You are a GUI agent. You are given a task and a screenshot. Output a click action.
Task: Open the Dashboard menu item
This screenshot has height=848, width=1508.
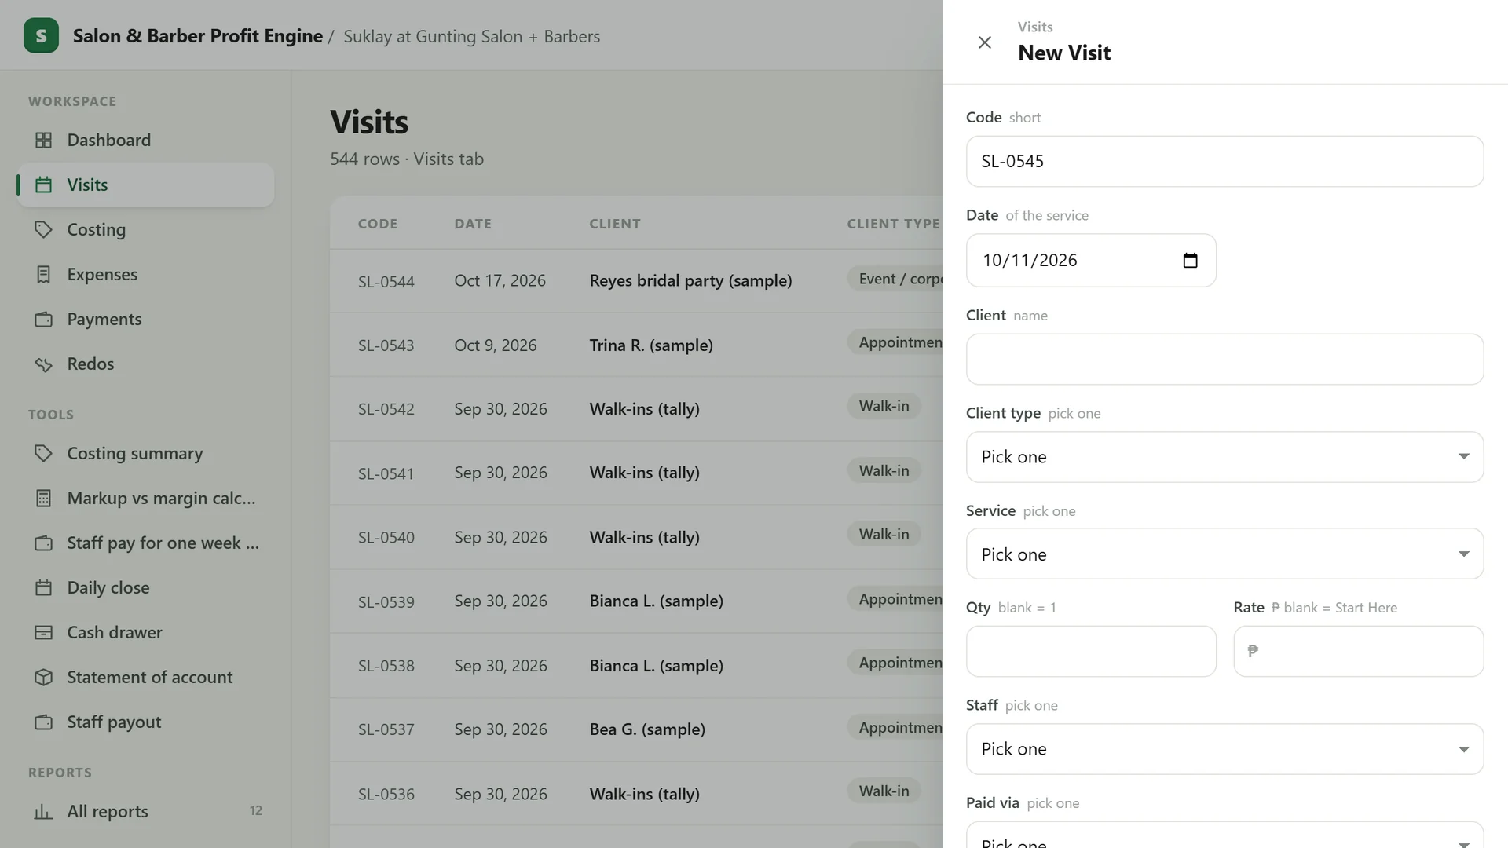(145, 140)
